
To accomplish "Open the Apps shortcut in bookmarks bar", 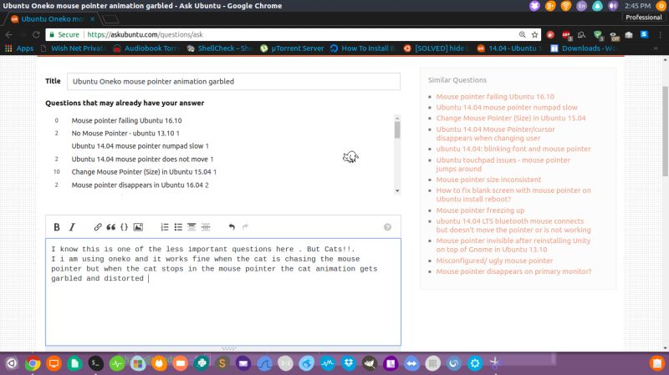I will (x=19, y=48).
